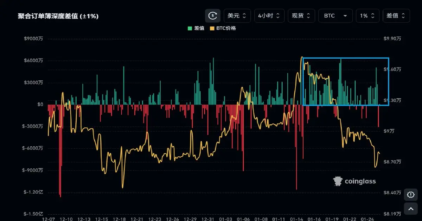
Task: Open the 现货 market type dropdown
Action: click(301, 16)
